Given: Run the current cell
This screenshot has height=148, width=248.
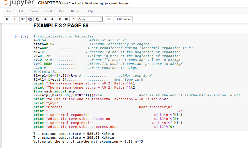Looking at the screenshot, I should [x=60, y=19].
